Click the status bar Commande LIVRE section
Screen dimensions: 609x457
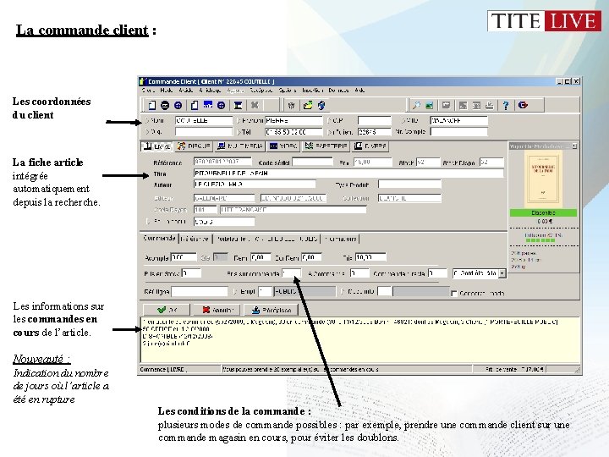180,369
